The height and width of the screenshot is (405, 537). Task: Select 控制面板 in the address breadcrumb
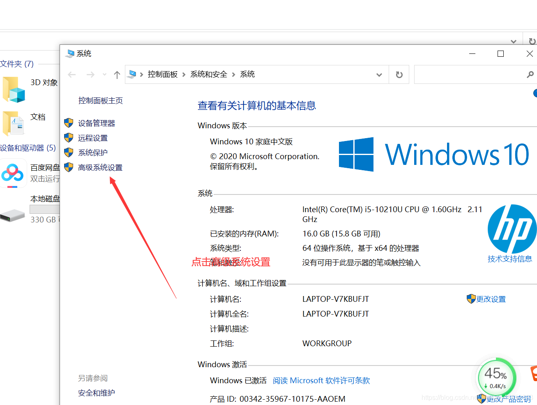163,74
